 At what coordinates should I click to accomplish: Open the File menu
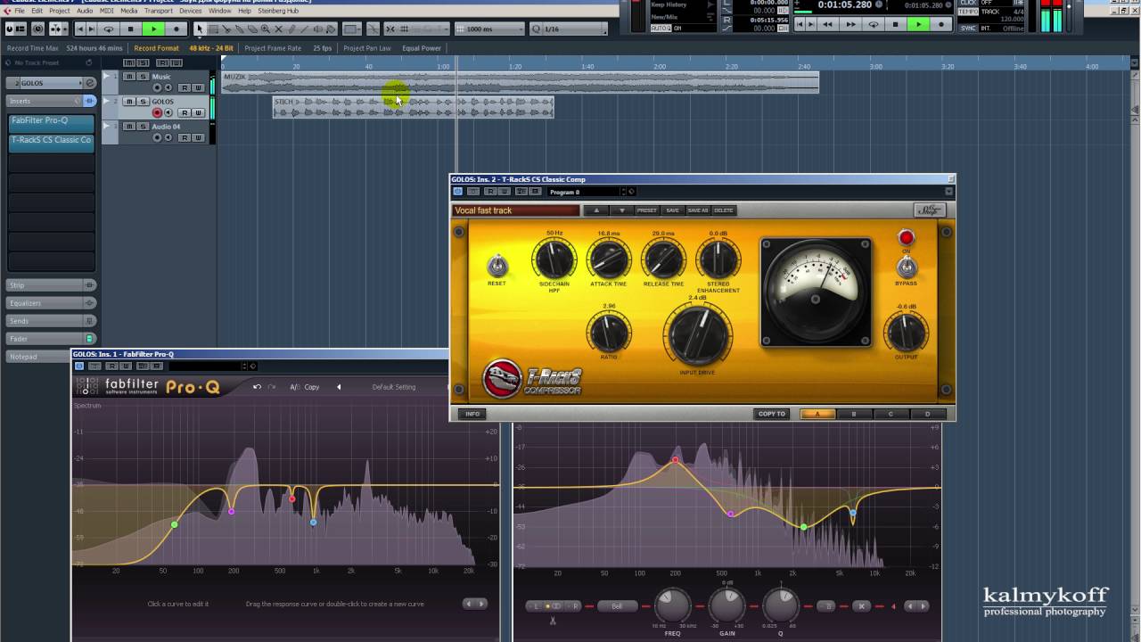[x=20, y=11]
